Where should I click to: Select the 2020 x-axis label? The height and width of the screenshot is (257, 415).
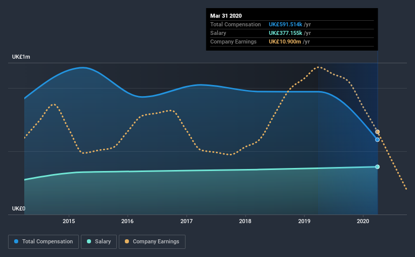363,221
